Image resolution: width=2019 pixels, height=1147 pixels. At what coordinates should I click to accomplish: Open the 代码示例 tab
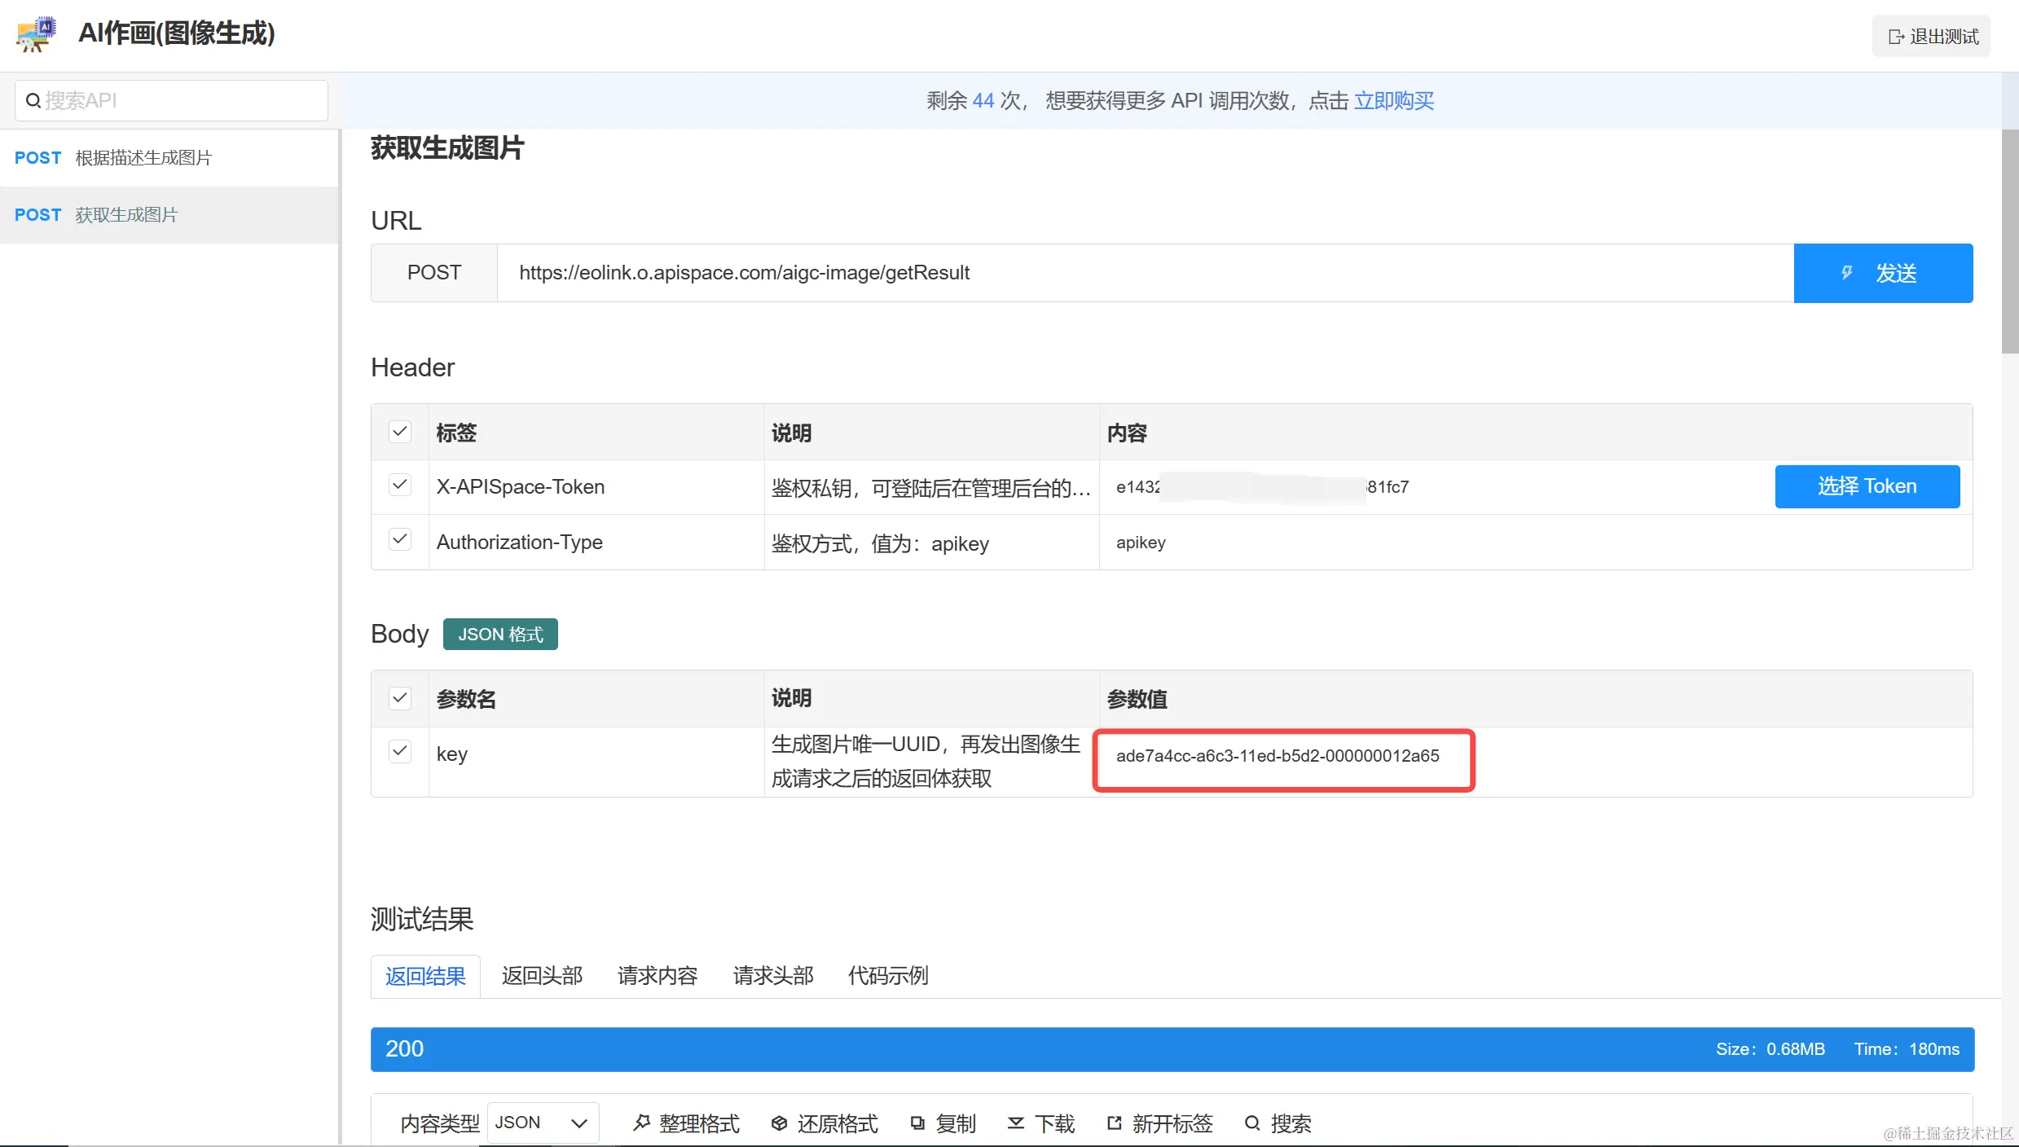[x=888, y=976]
